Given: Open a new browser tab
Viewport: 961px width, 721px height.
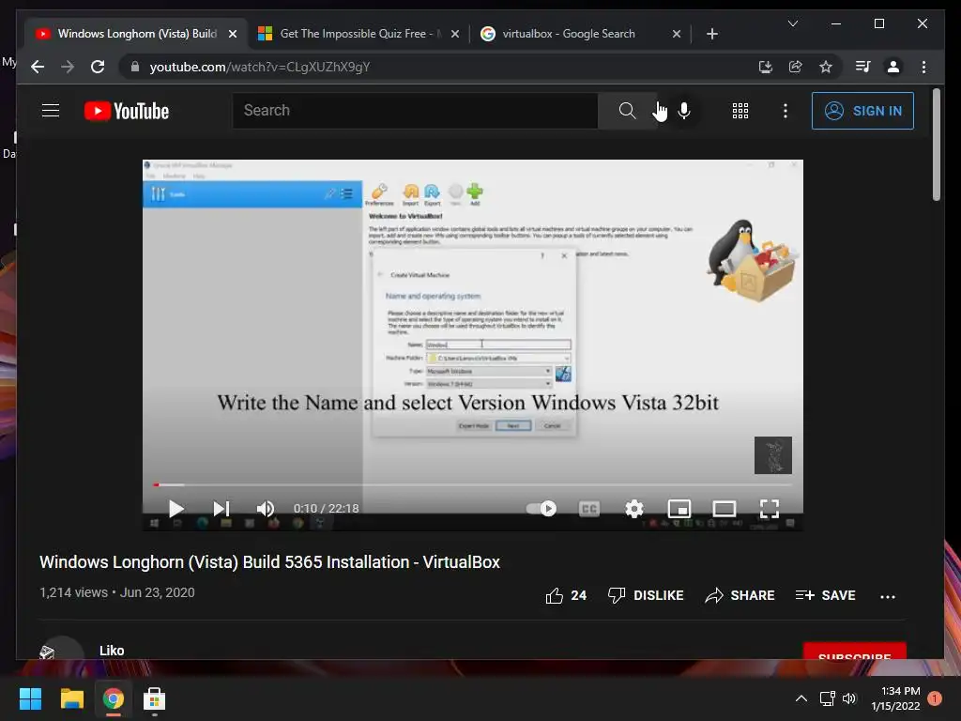Looking at the screenshot, I should (711, 34).
